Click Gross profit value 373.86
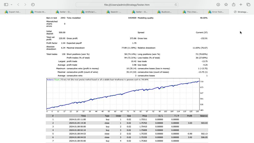The image size is (254, 143). click(x=133, y=38)
